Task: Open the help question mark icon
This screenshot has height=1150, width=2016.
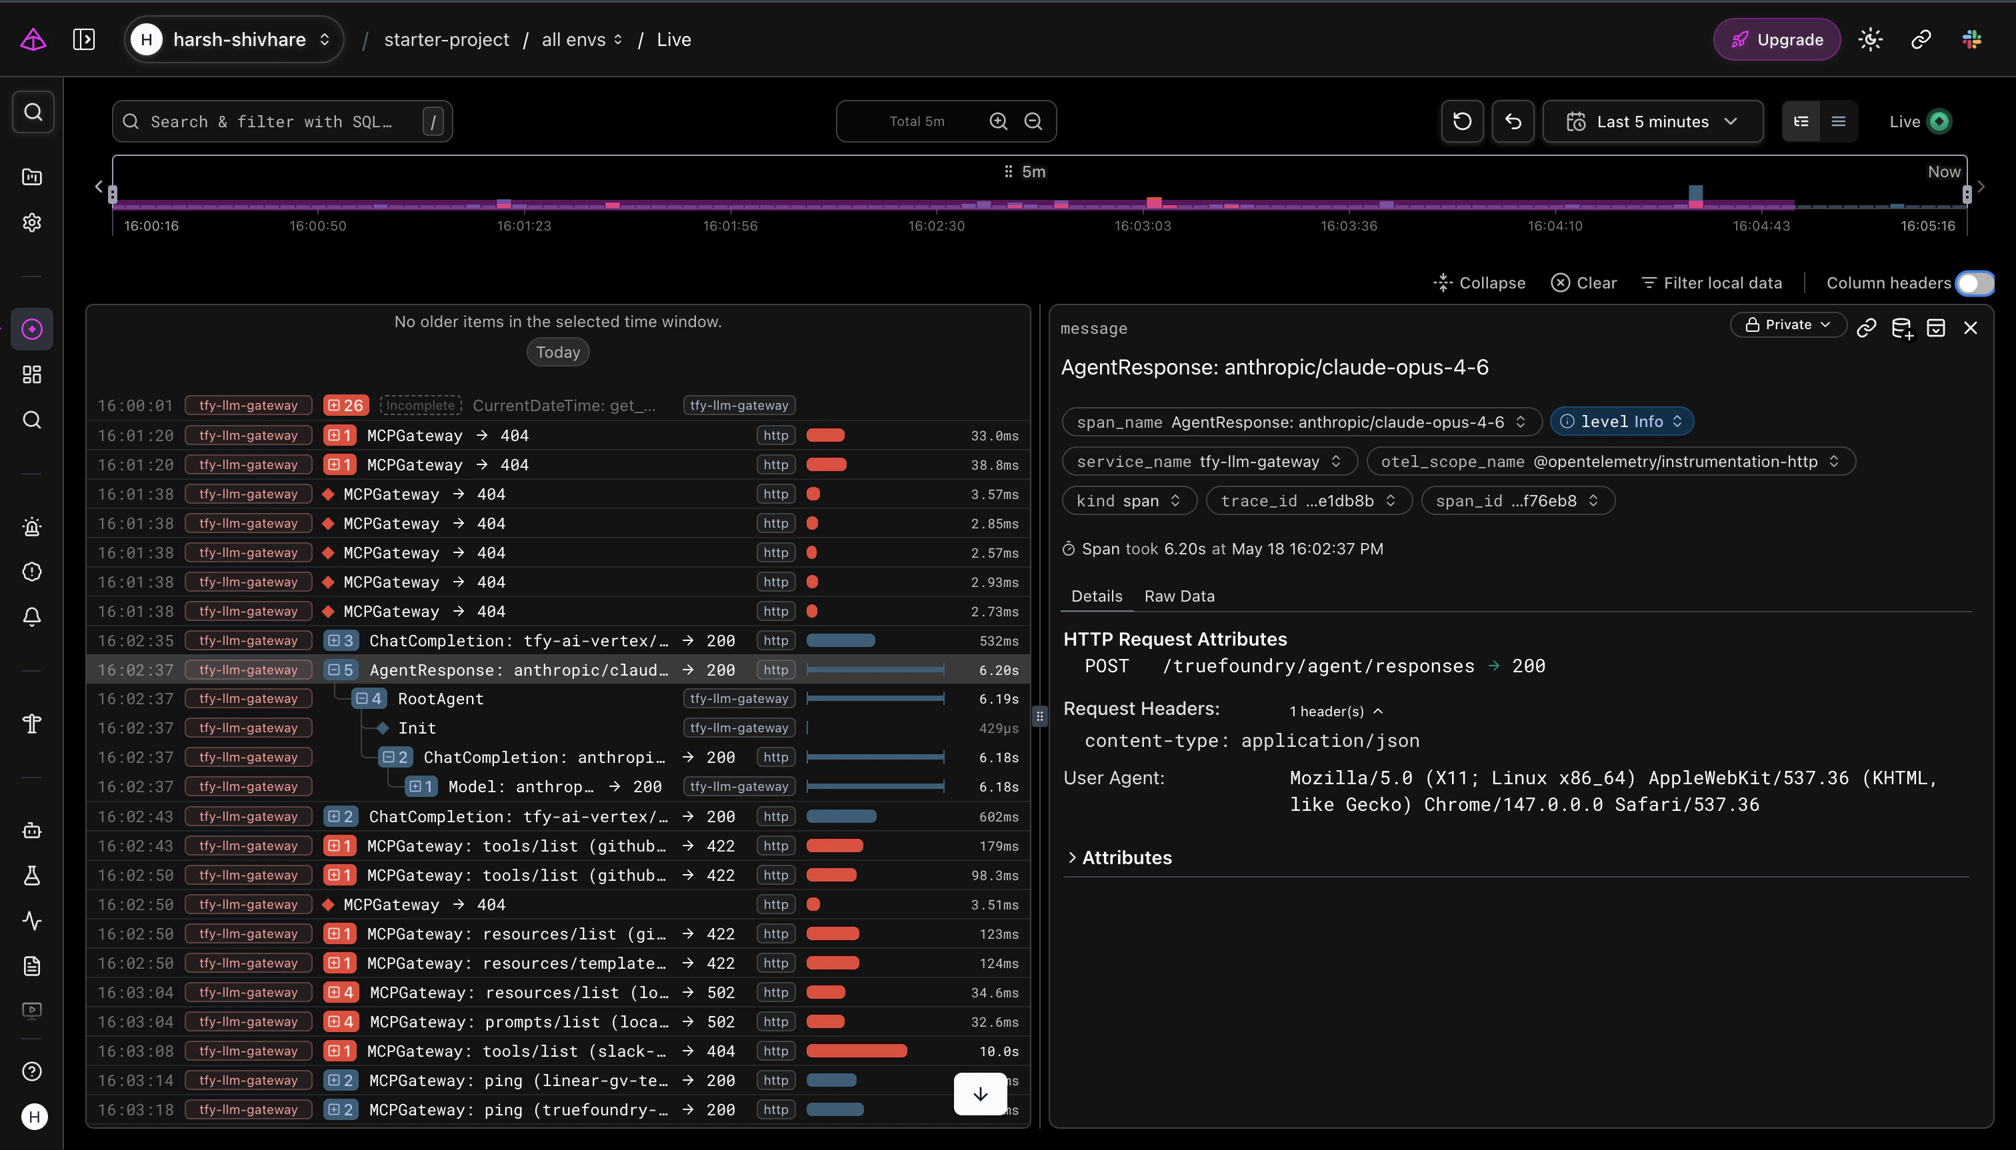Action: [x=33, y=1072]
